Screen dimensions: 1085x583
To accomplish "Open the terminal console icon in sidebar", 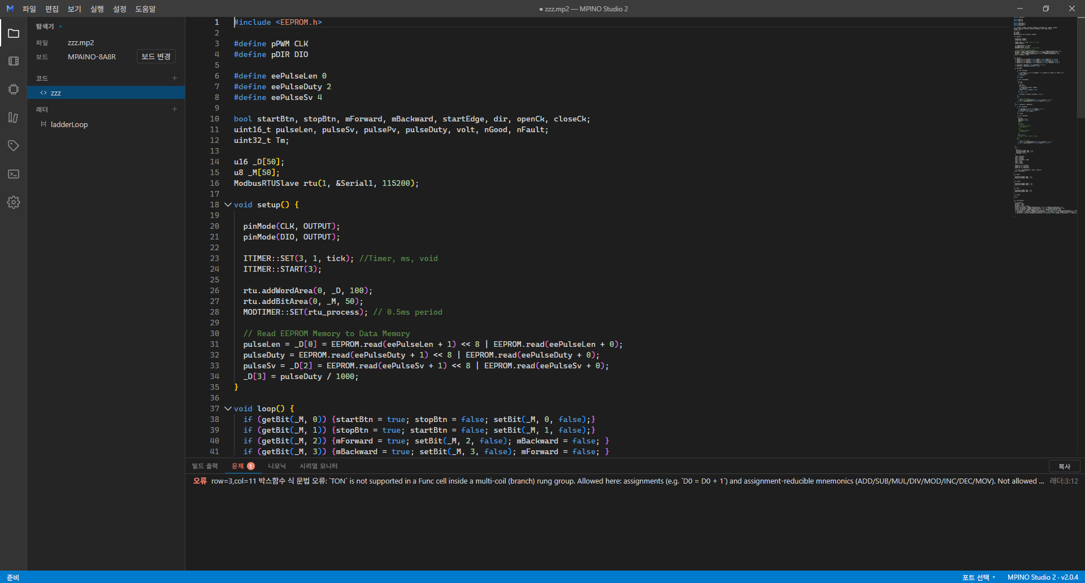I will [x=14, y=174].
